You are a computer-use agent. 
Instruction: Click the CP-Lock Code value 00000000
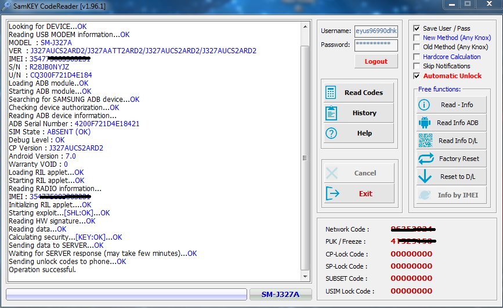411,254
